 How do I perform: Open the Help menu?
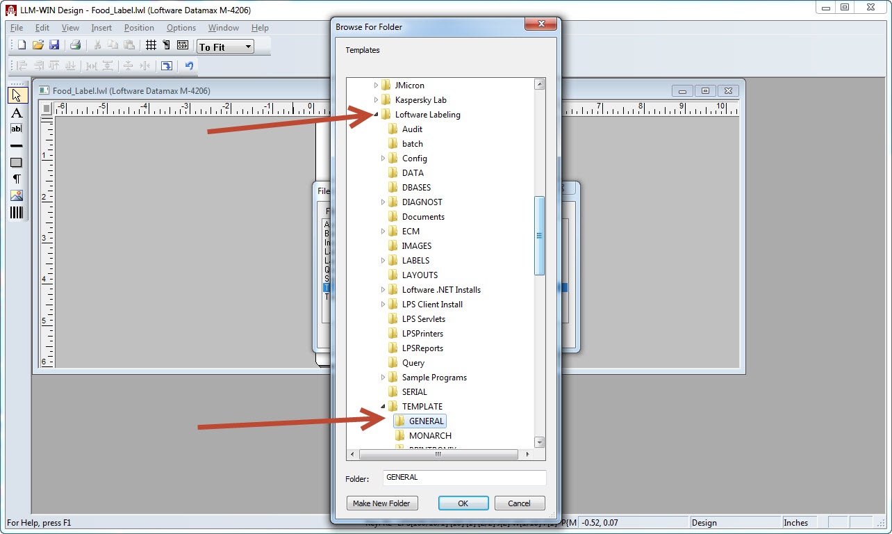(260, 28)
